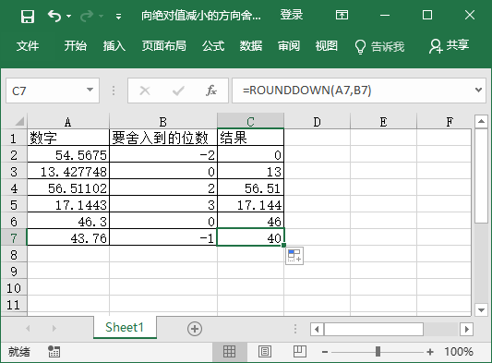
Task: Select column A header
Action: click(x=68, y=122)
